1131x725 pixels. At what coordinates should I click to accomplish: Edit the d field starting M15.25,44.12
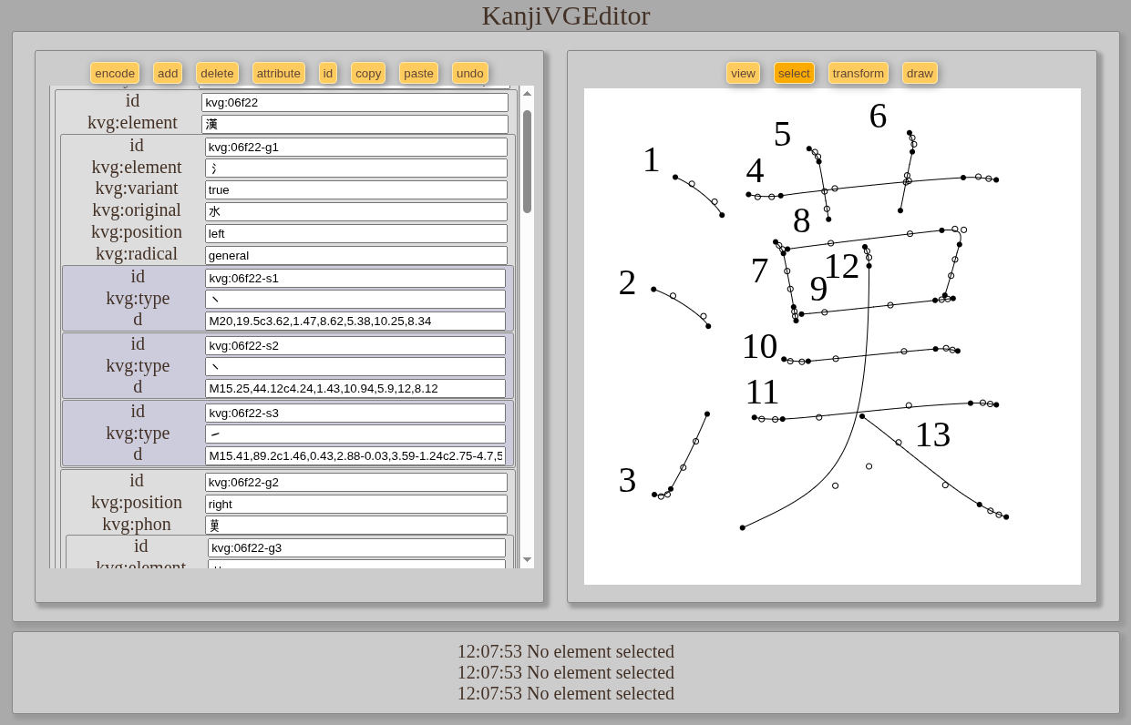[x=355, y=388]
